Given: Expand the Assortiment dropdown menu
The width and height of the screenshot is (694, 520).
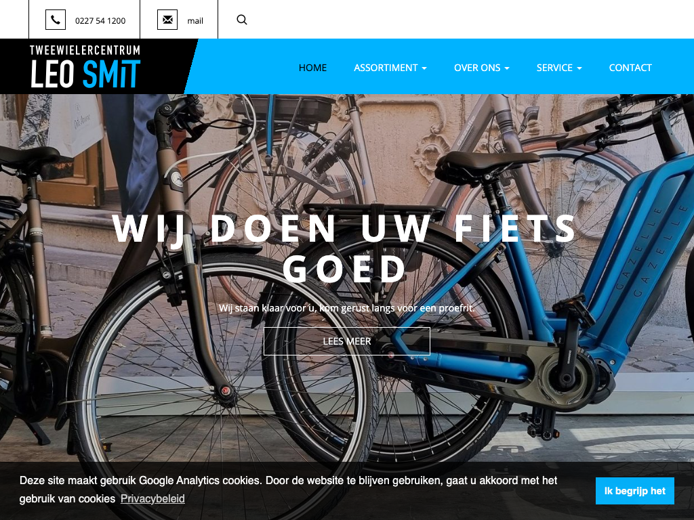Looking at the screenshot, I should [x=390, y=68].
